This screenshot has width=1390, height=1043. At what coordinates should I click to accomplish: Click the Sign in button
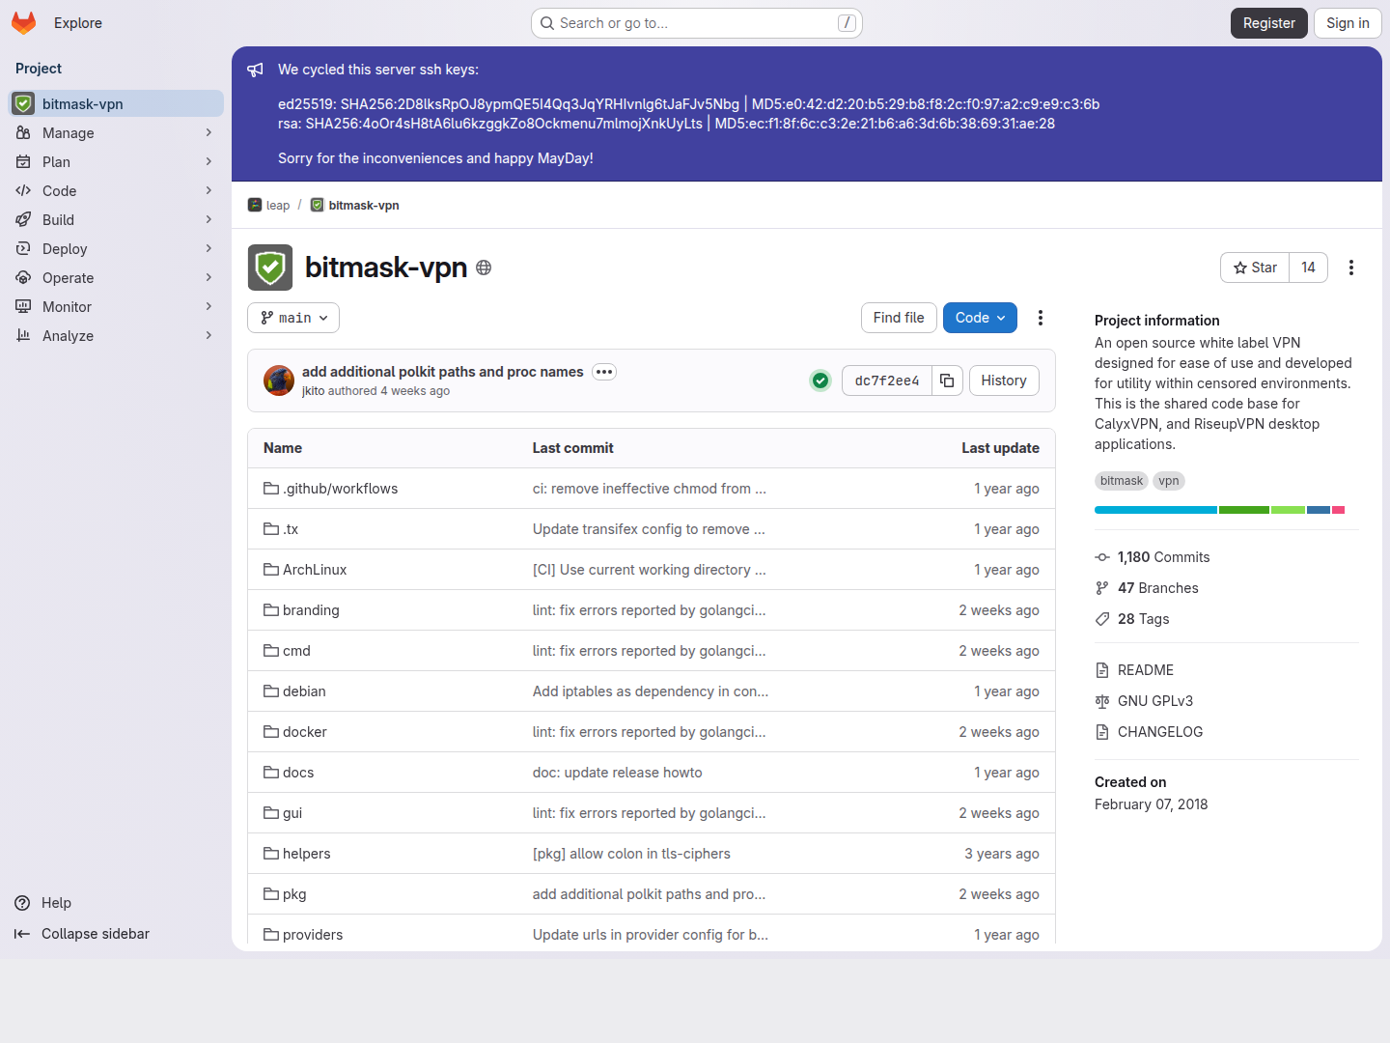pyautogui.click(x=1348, y=23)
